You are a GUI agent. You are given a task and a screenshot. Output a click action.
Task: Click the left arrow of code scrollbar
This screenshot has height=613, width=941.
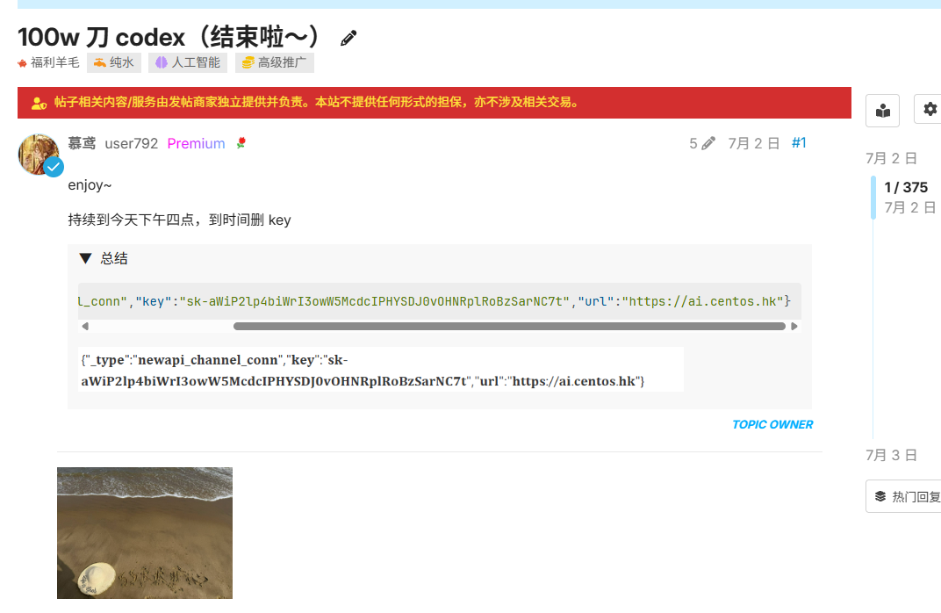85,327
